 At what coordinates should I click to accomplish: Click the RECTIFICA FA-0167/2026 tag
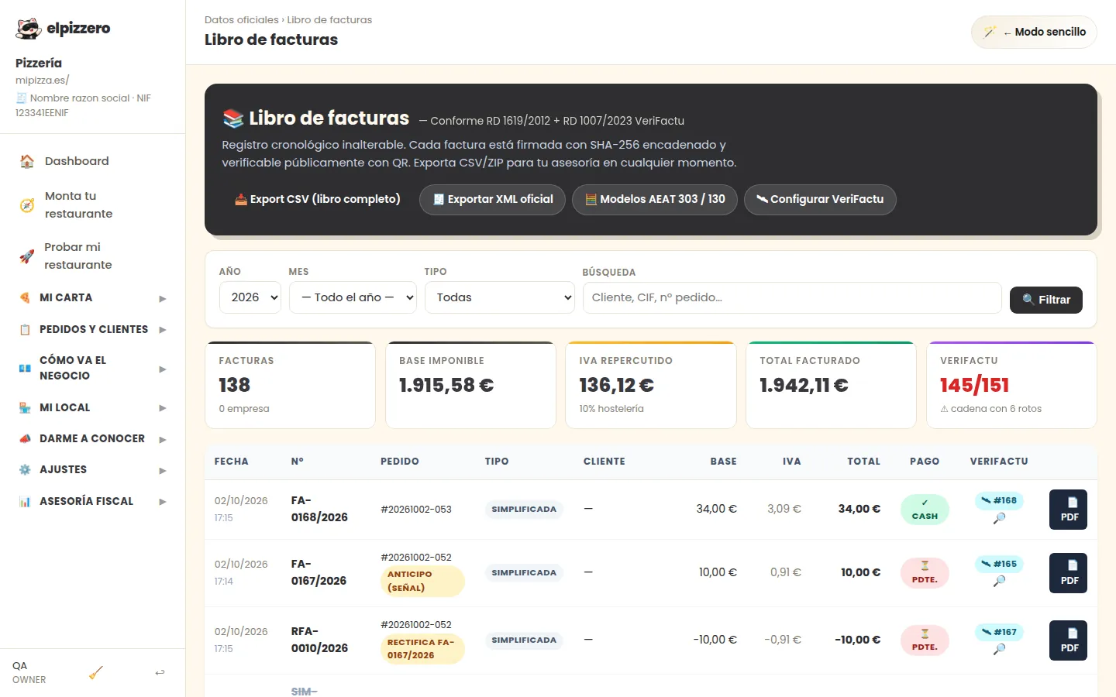click(x=422, y=649)
